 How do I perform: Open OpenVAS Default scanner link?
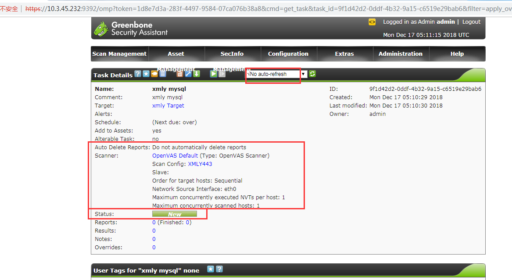pos(175,155)
